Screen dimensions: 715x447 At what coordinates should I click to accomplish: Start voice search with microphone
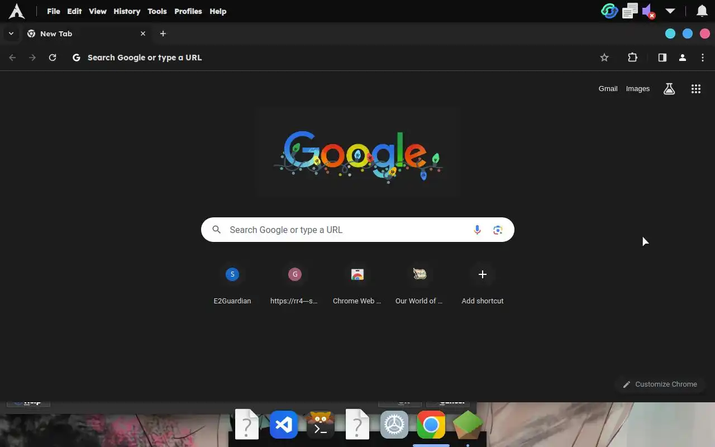click(477, 230)
